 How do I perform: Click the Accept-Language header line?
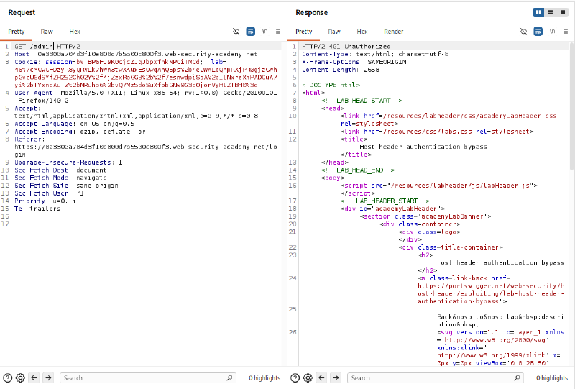[75, 124]
